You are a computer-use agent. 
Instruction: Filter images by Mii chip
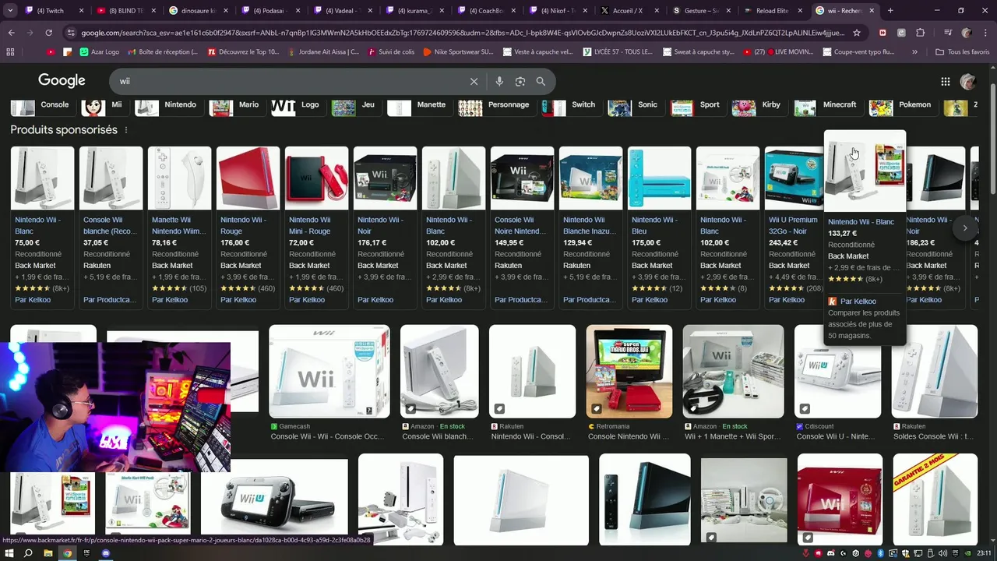104,105
